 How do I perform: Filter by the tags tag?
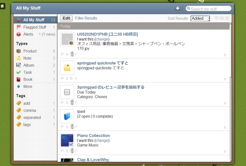[35, 124]
